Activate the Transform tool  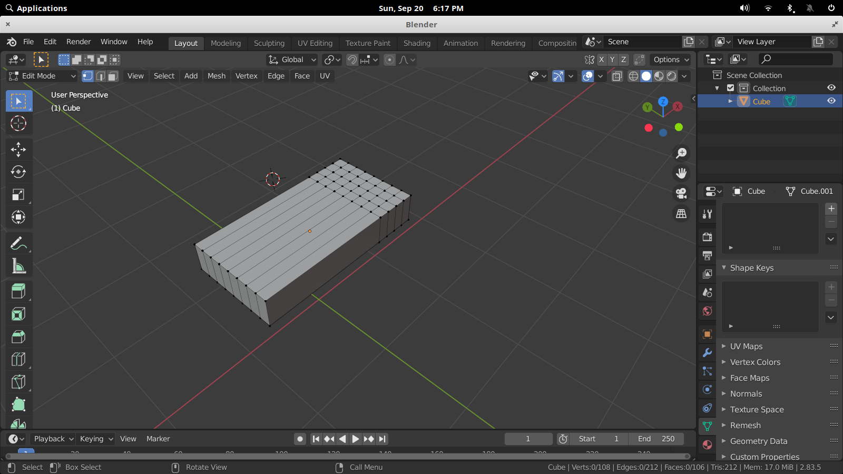click(x=18, y=217)
